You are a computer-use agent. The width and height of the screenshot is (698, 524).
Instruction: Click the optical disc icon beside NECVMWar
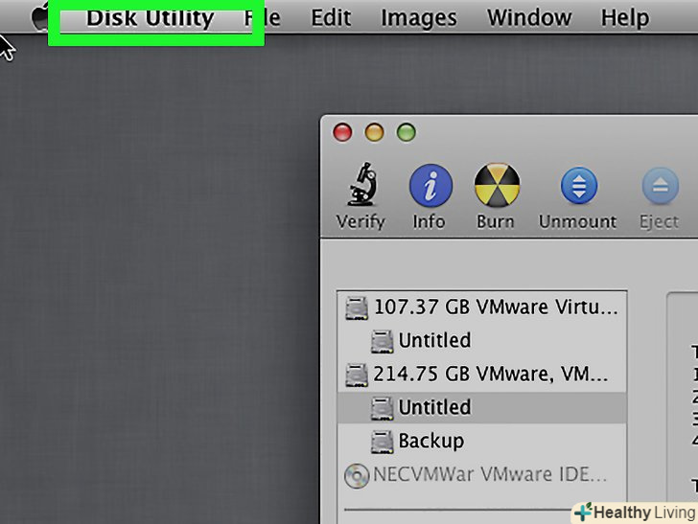coord(357,476)
